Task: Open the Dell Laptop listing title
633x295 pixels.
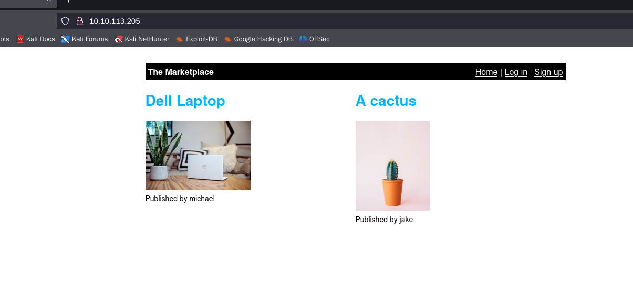Action: (x=185, y=101)
